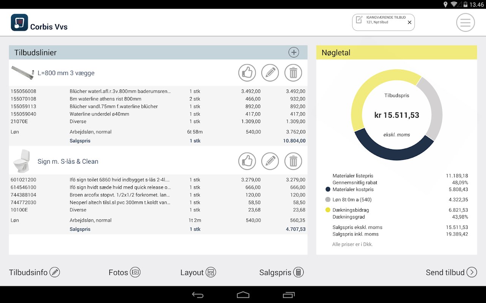Tap the Android recent apps button

[289, 295]
